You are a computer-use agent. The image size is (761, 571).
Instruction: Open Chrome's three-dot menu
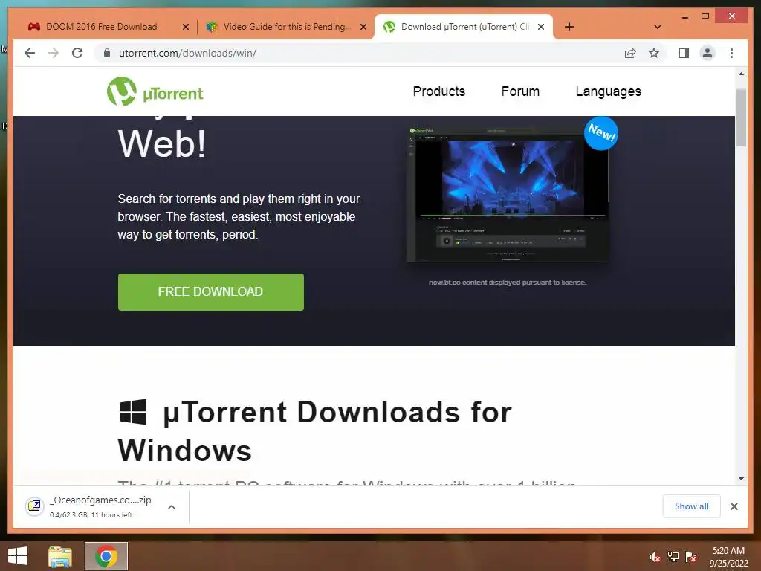(731, 53)
